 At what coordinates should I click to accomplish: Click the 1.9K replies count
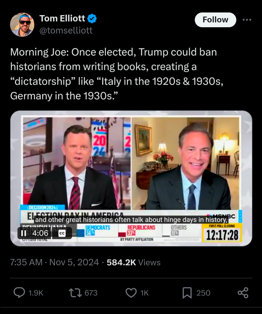tap(36, 293)
